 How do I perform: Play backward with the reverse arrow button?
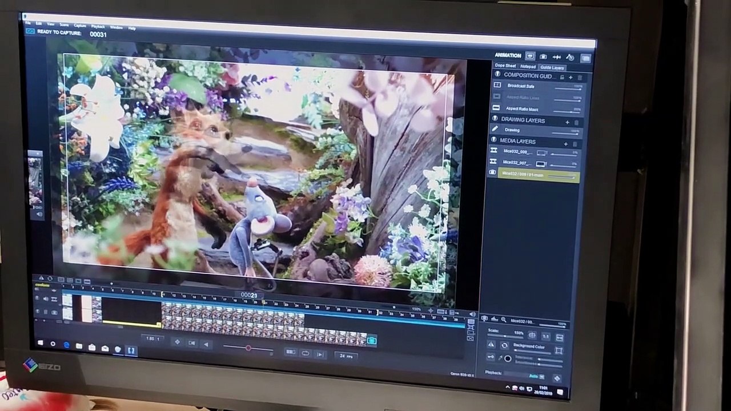(x=206, y=344)
